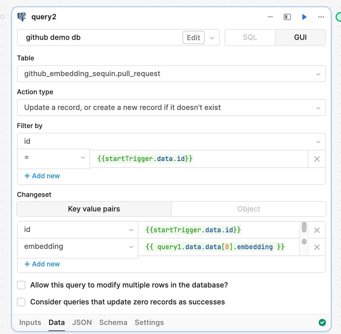The width and height of the screenshot is (341, 334).
Task: Delete the embedding changeset row
Action: 317,247
